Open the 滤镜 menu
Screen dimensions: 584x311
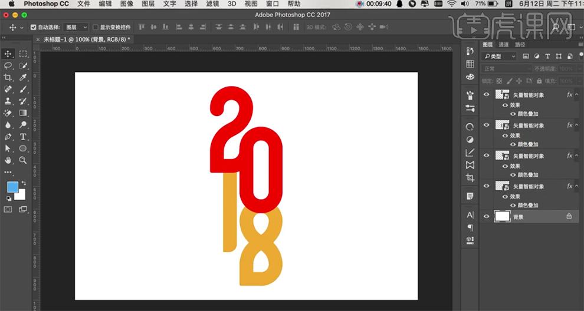[213, 4]
